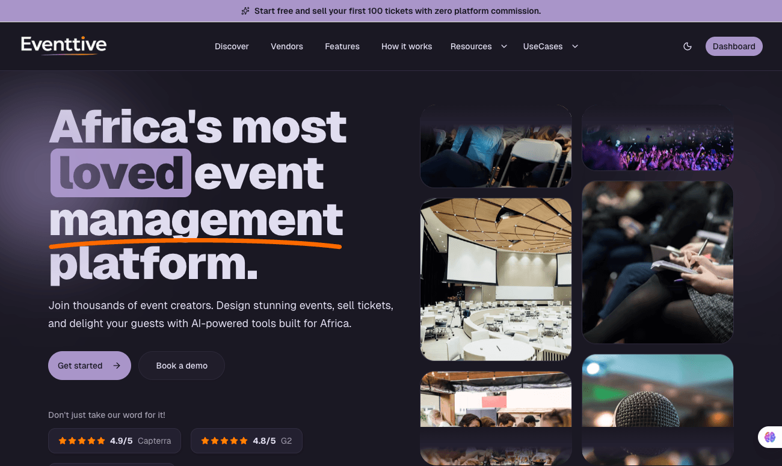Click the Eventtive logo

63,44
